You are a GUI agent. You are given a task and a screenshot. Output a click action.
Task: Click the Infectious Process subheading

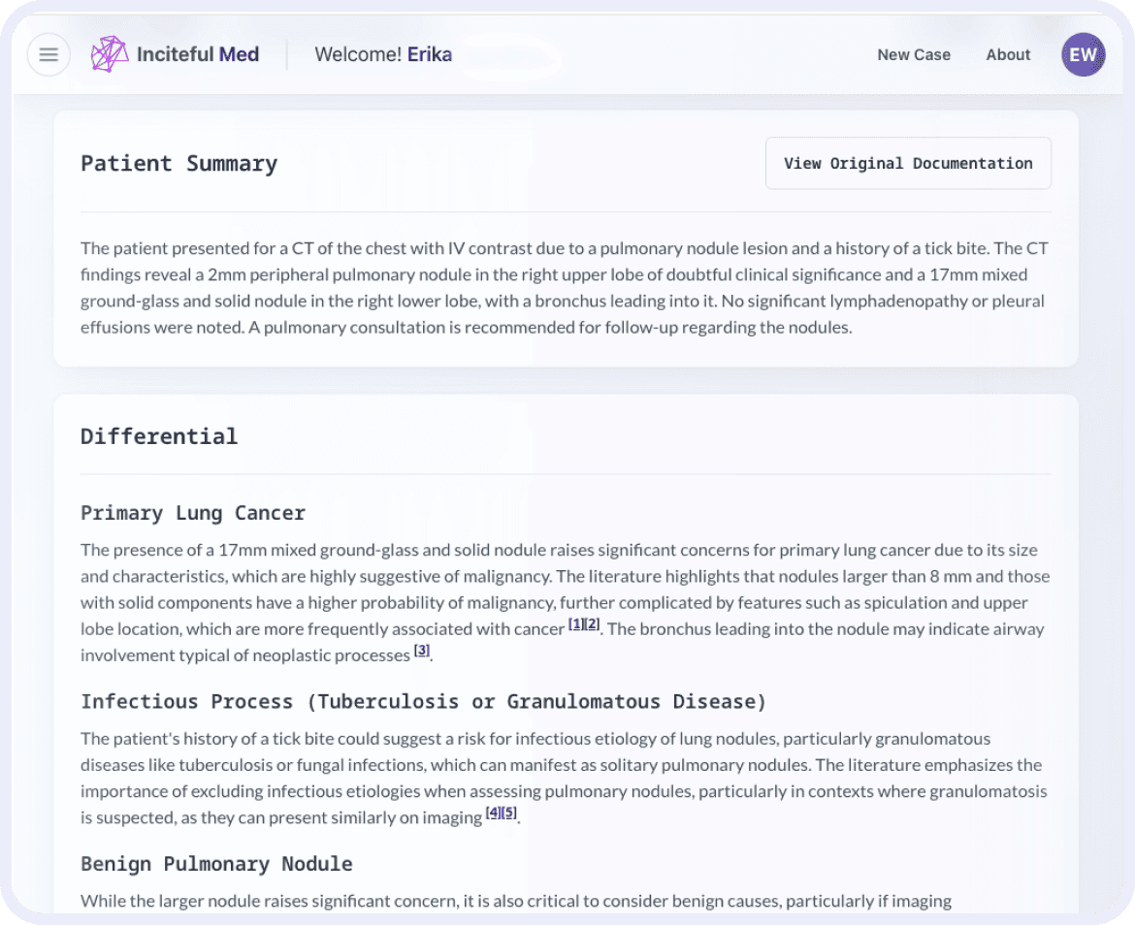tap(423, 701)
